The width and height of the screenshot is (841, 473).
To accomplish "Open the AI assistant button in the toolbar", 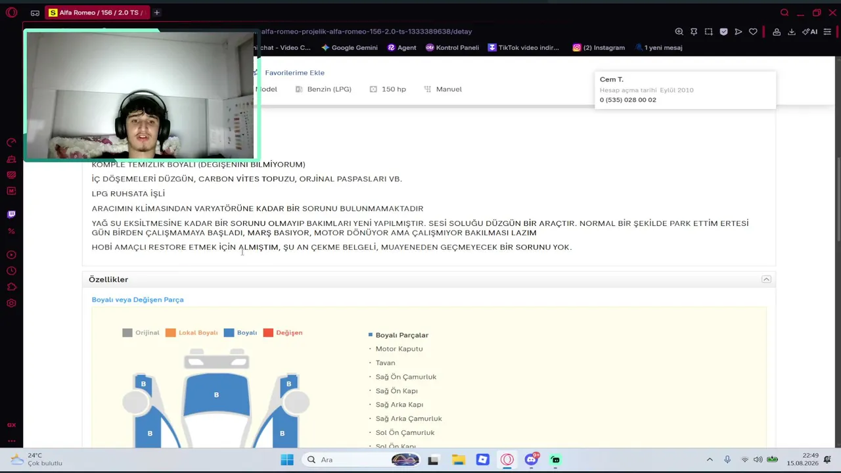I will [809, 32].
